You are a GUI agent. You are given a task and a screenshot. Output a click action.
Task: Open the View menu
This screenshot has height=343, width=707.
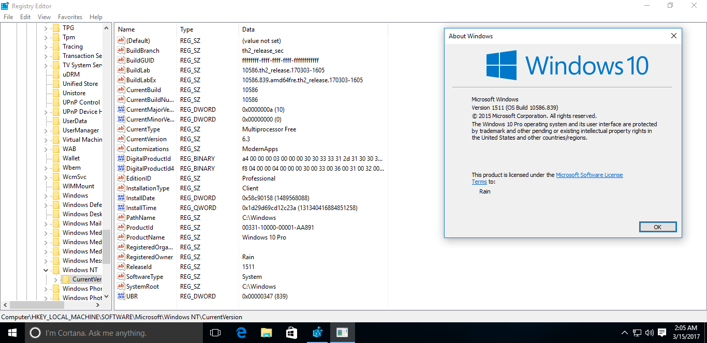click(44, 17)
